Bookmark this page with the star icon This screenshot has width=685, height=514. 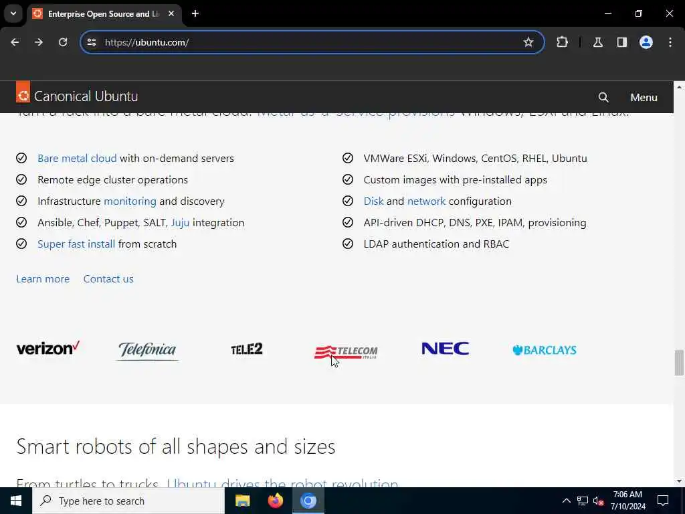point(528,42)
